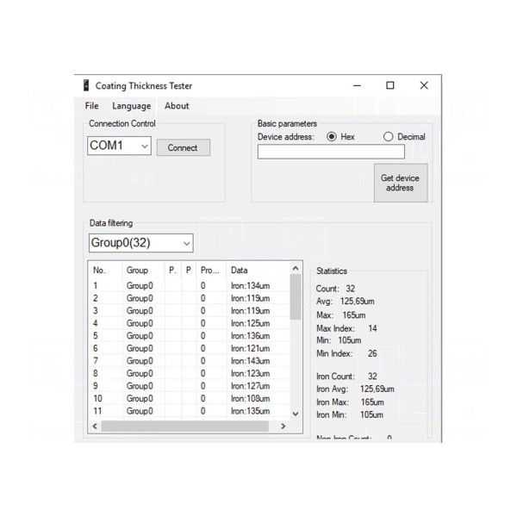Maximize the Coating Thickness Tester window
The height and width of the screenshot is (517, 517).
(390, 85)
